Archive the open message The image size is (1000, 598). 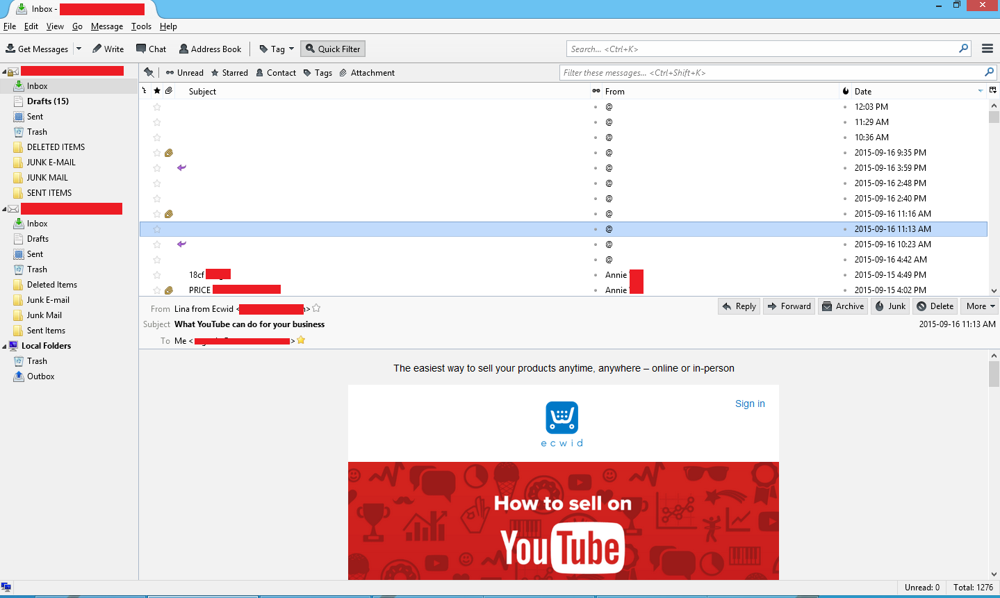(843, 306)
